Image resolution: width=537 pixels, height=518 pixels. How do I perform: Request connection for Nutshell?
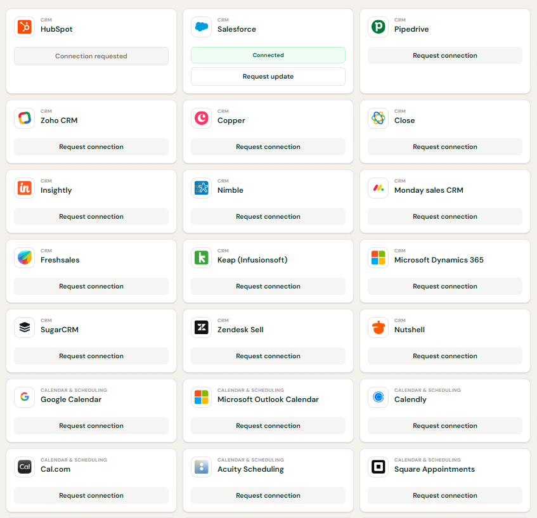pyautogui.click(x=445, y=356)
